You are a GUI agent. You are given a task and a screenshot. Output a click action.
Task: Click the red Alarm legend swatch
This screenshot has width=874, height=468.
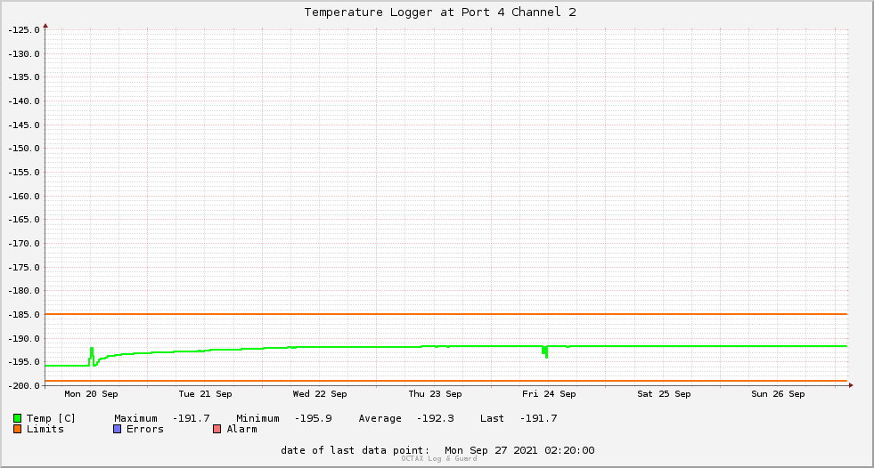[x=216, y=429]
